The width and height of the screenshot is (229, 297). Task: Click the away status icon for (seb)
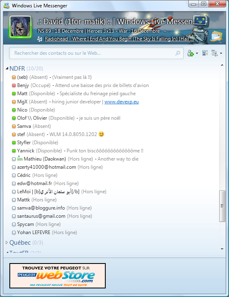(x=14, y=77)
